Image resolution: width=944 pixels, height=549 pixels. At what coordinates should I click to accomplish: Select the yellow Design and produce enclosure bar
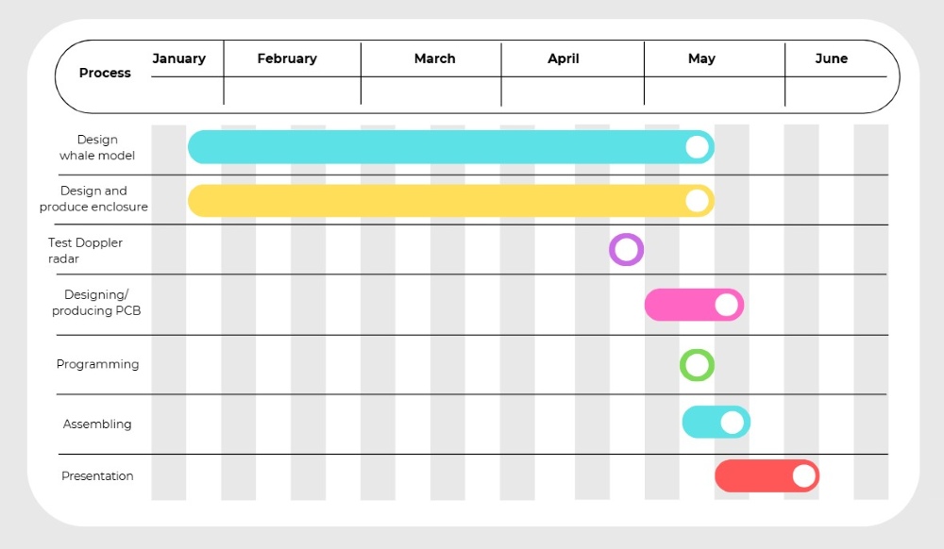451,200
